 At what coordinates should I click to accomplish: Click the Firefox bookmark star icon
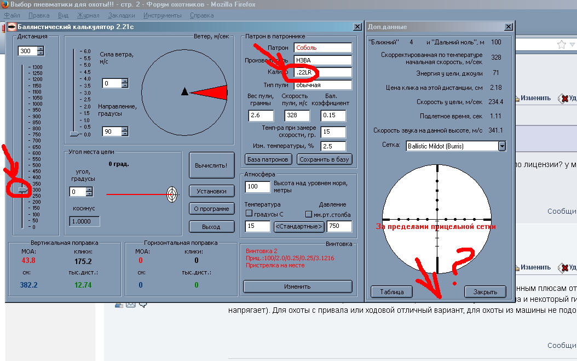(x=561, y=44)
